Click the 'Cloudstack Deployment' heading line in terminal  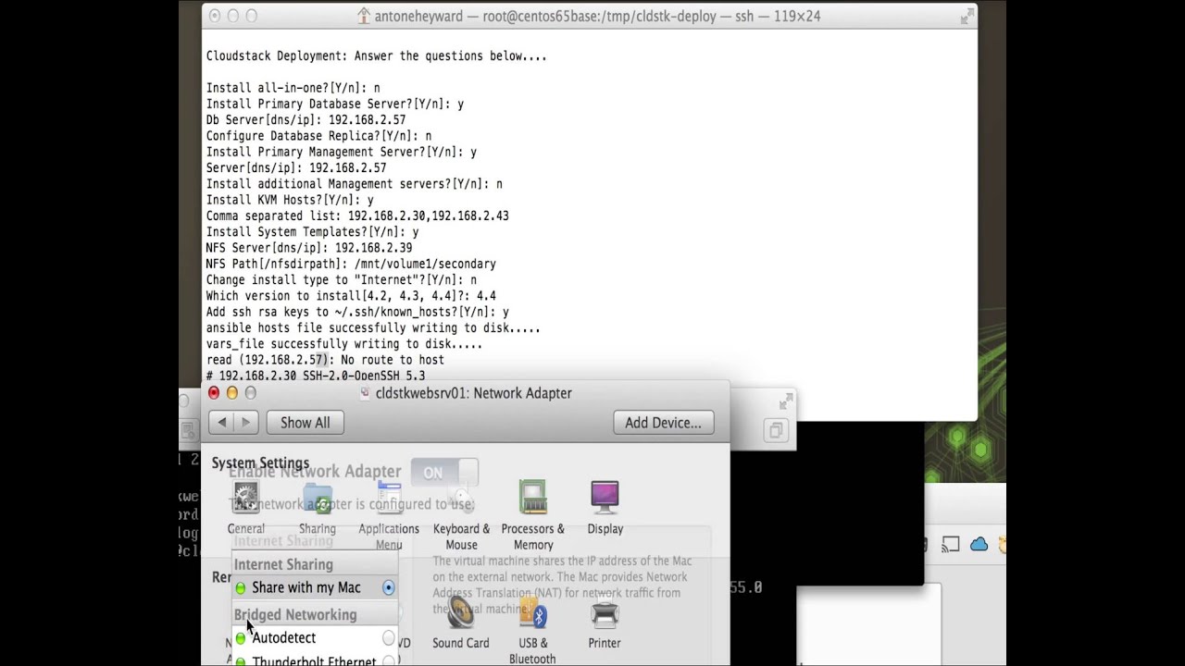click(x=376, y=56)
